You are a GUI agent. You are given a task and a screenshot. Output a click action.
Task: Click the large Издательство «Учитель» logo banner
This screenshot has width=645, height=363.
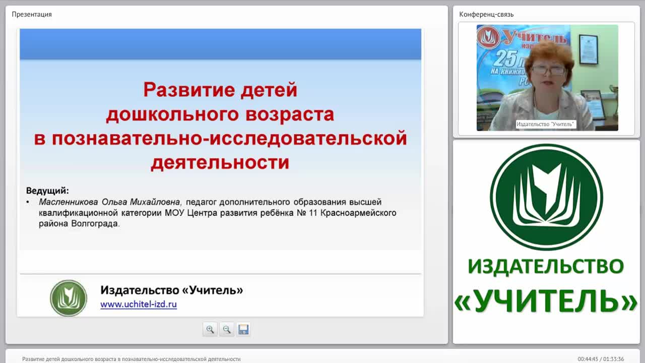tap(546, 229)
